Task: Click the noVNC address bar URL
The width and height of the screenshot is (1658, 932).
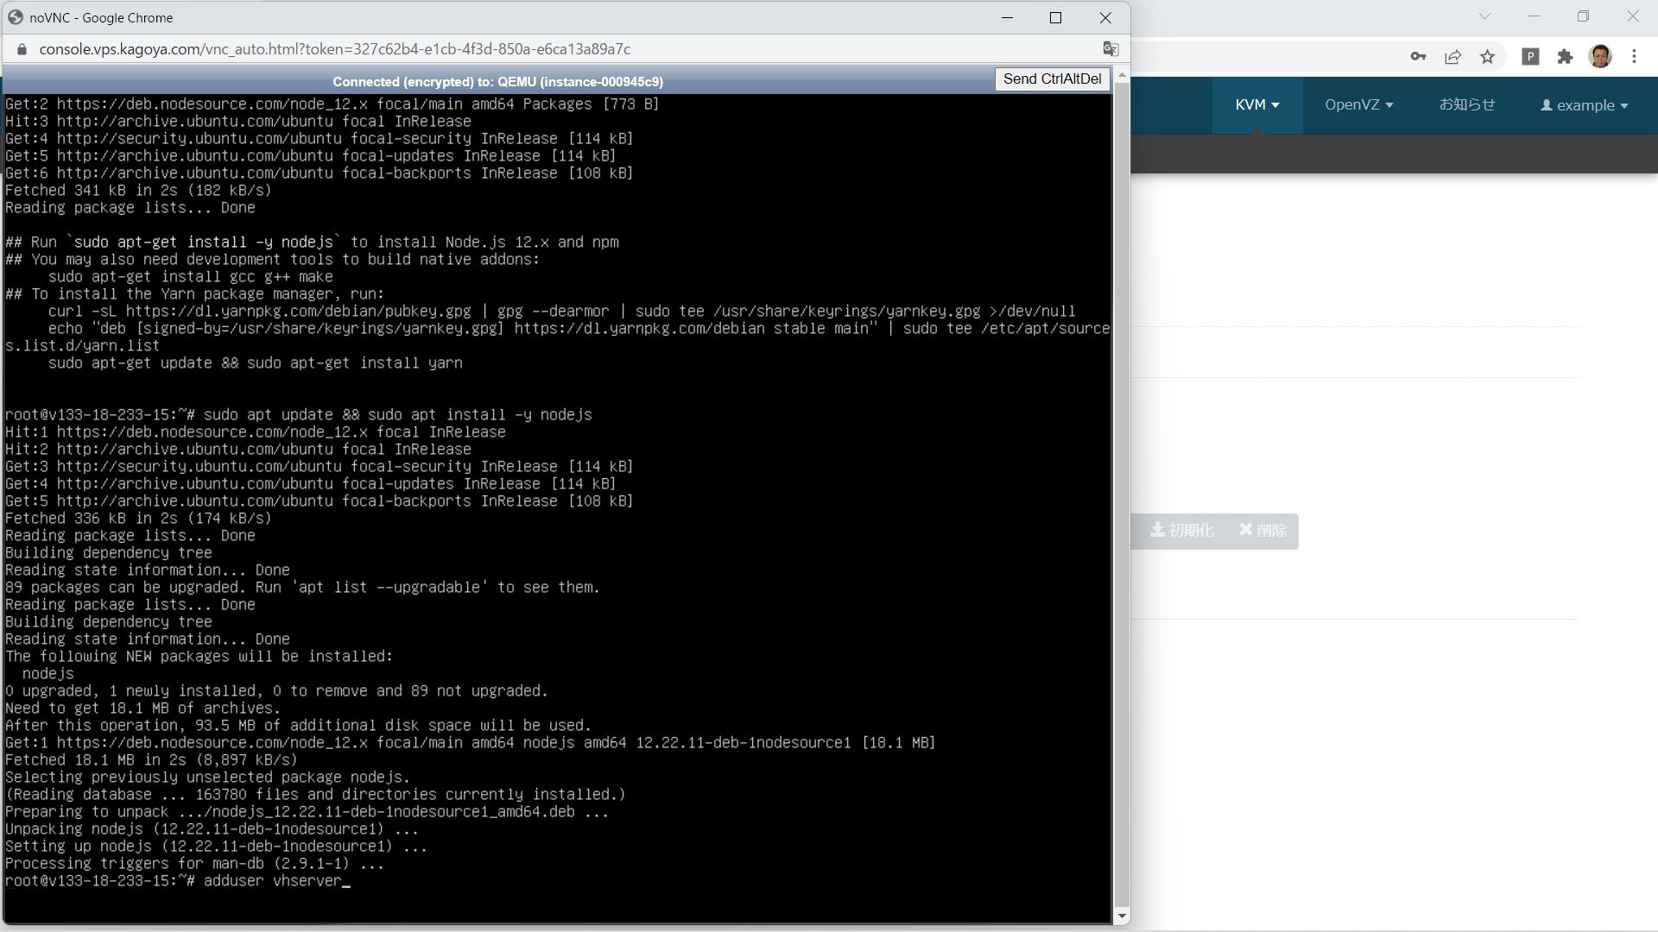Action: click(334, 49)
